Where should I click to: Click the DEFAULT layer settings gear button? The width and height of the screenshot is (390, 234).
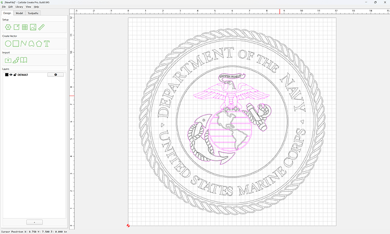(x=55, y=75)
